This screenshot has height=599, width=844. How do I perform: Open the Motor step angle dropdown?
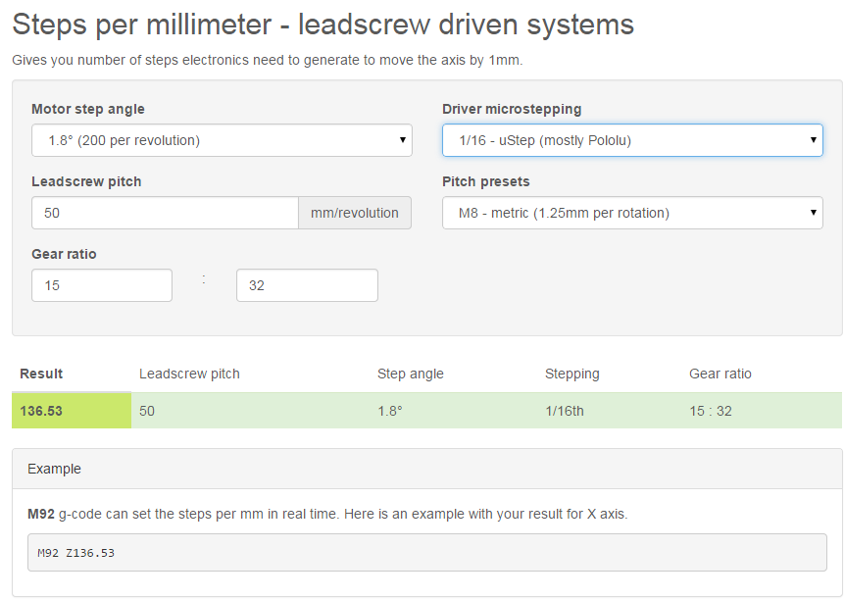tap(222, 140)
